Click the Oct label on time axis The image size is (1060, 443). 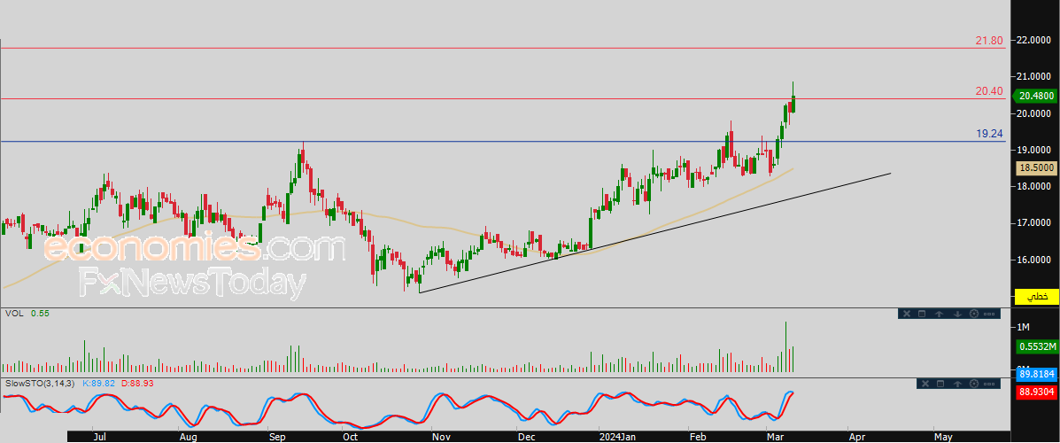click(350, 437)
